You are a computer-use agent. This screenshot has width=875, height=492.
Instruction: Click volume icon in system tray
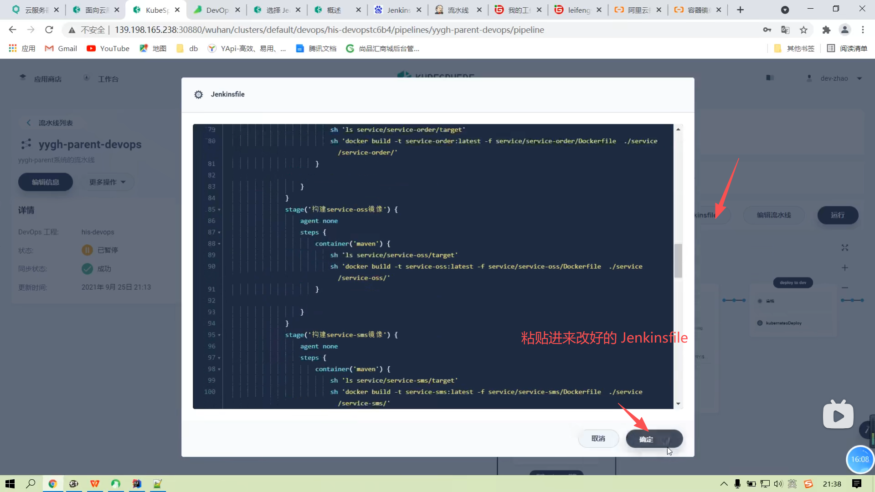(x=778, y=484)
